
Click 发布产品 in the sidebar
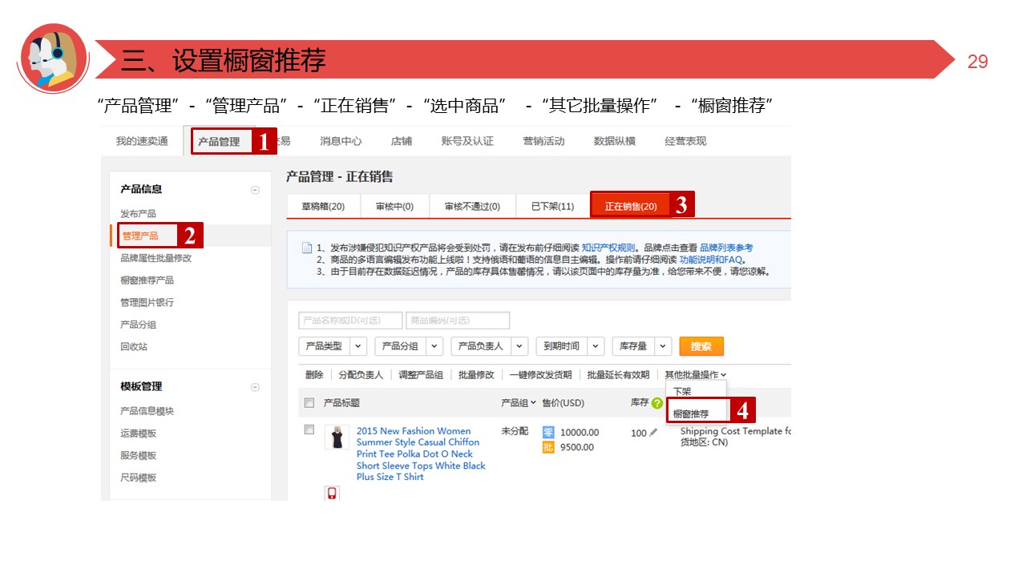pyautogui.click(x=139, y=214)
